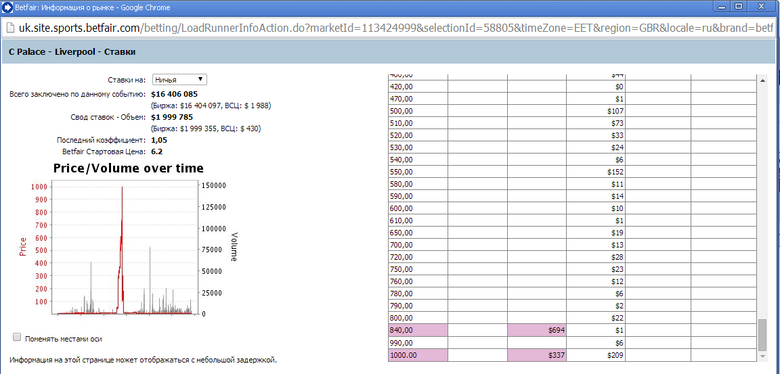Click the 420,00 price cell

pos(418,87)
